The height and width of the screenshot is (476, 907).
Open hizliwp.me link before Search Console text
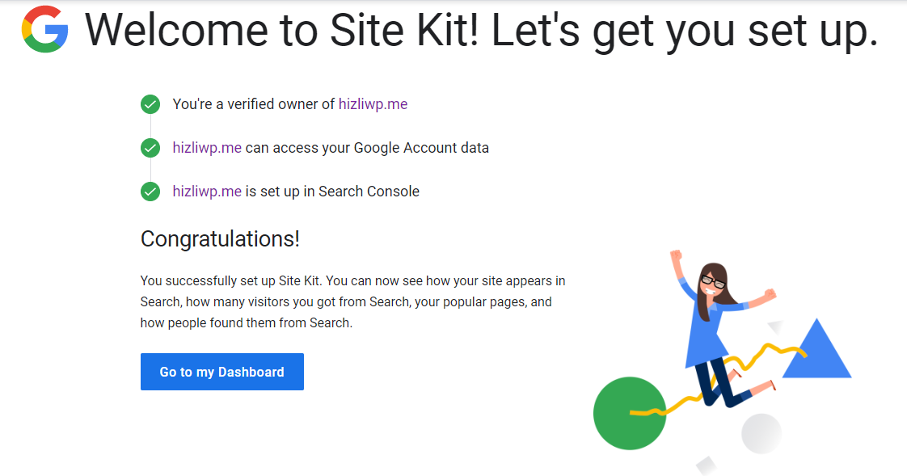[x=207, y=192]
